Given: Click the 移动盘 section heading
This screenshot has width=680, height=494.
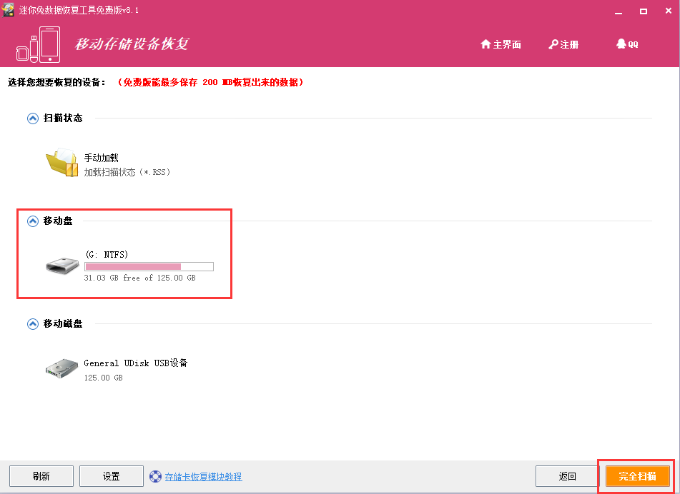Looking at the screenshot, I should pos(58,221).
